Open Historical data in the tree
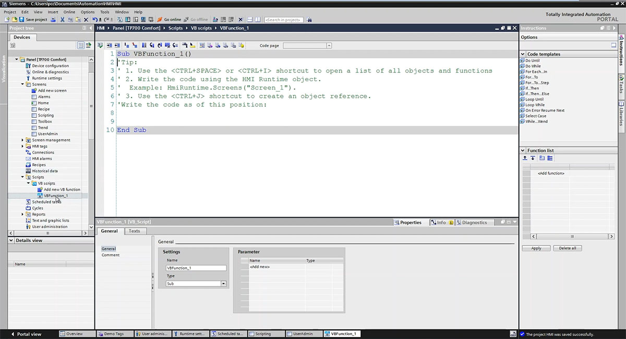 click(41, 171)
